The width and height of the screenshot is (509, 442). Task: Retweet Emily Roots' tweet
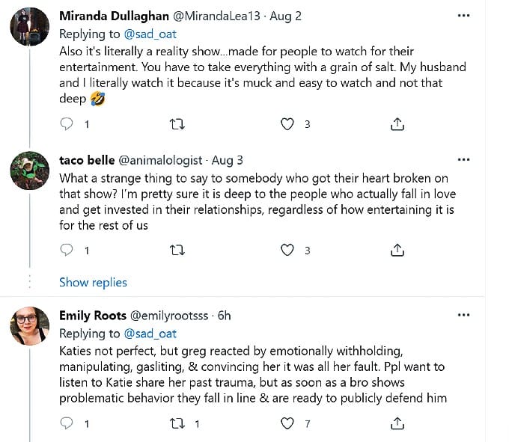click(177, 424)
